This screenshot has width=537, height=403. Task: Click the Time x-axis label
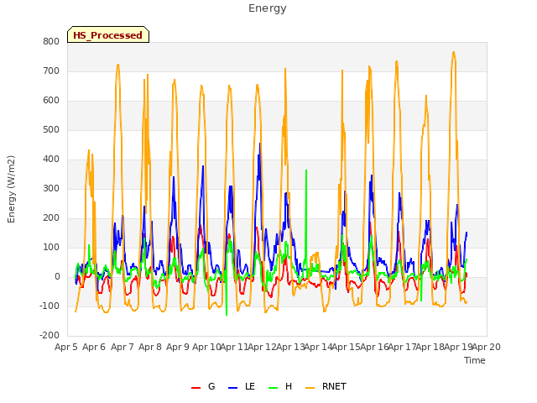point(475,360)
